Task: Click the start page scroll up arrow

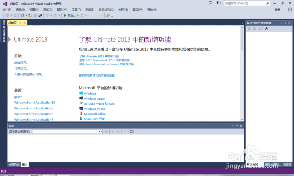Action: coord(242,28)
